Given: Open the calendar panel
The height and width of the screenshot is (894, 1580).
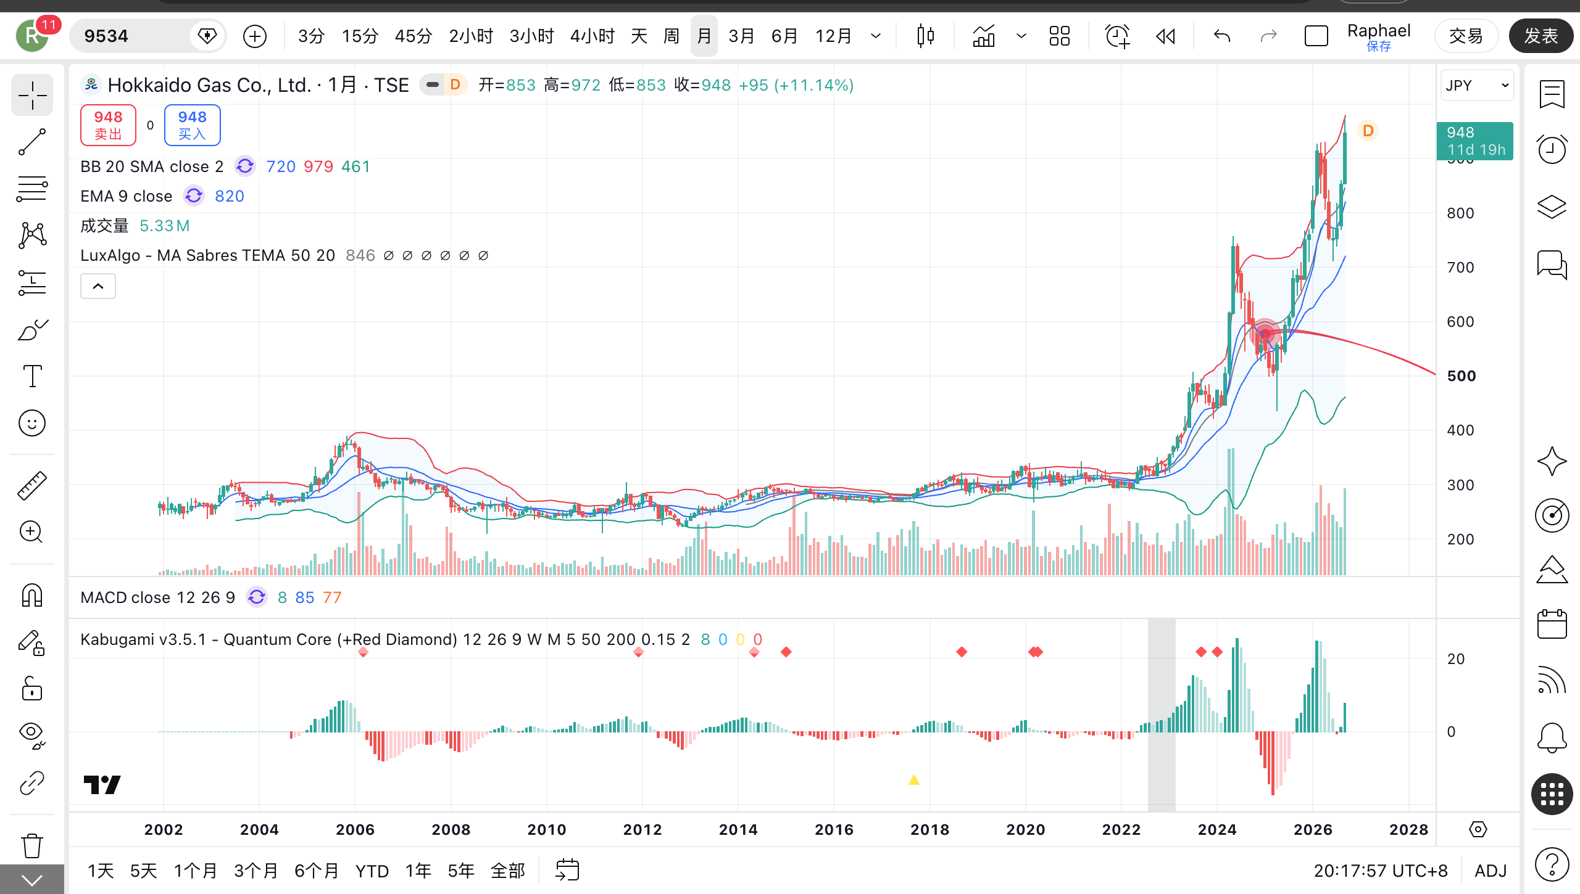Looking at the screenshot, I should click(x=1552, y=624).
